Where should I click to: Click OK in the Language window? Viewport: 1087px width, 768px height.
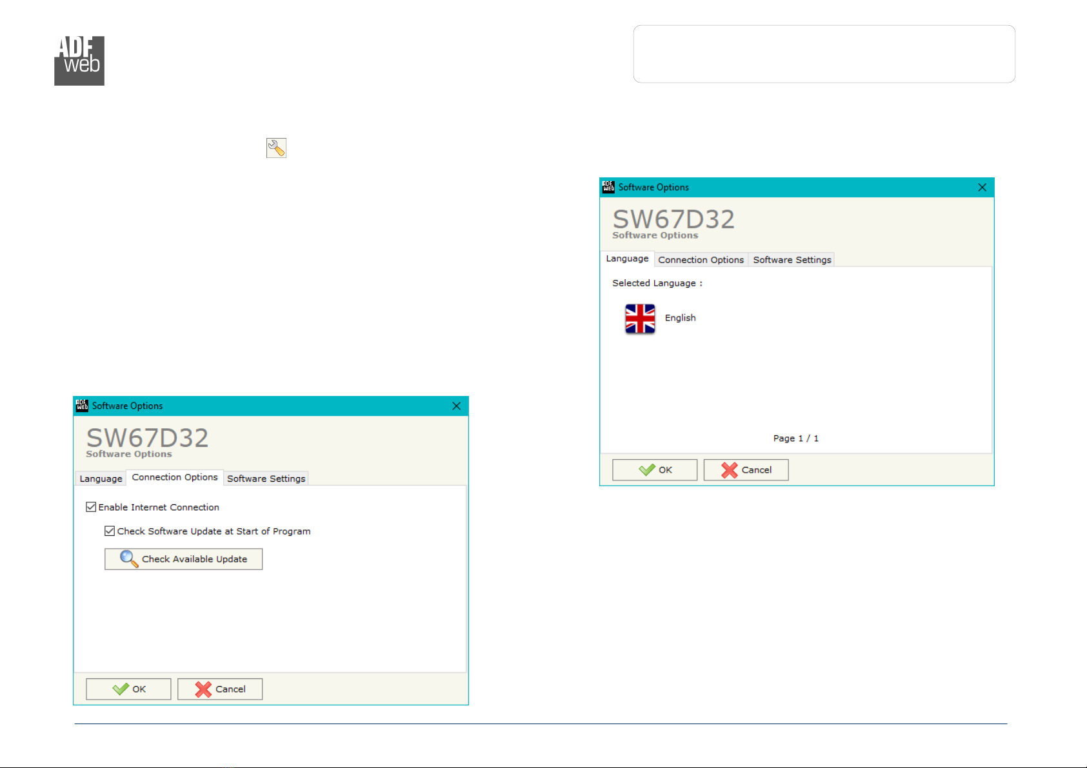pyautogui.click(x=655, y=469)
